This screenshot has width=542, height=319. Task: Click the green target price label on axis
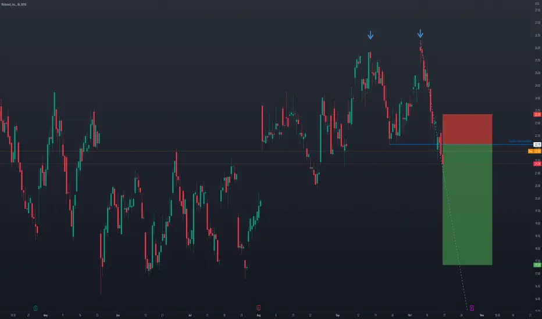pos(537,265)
